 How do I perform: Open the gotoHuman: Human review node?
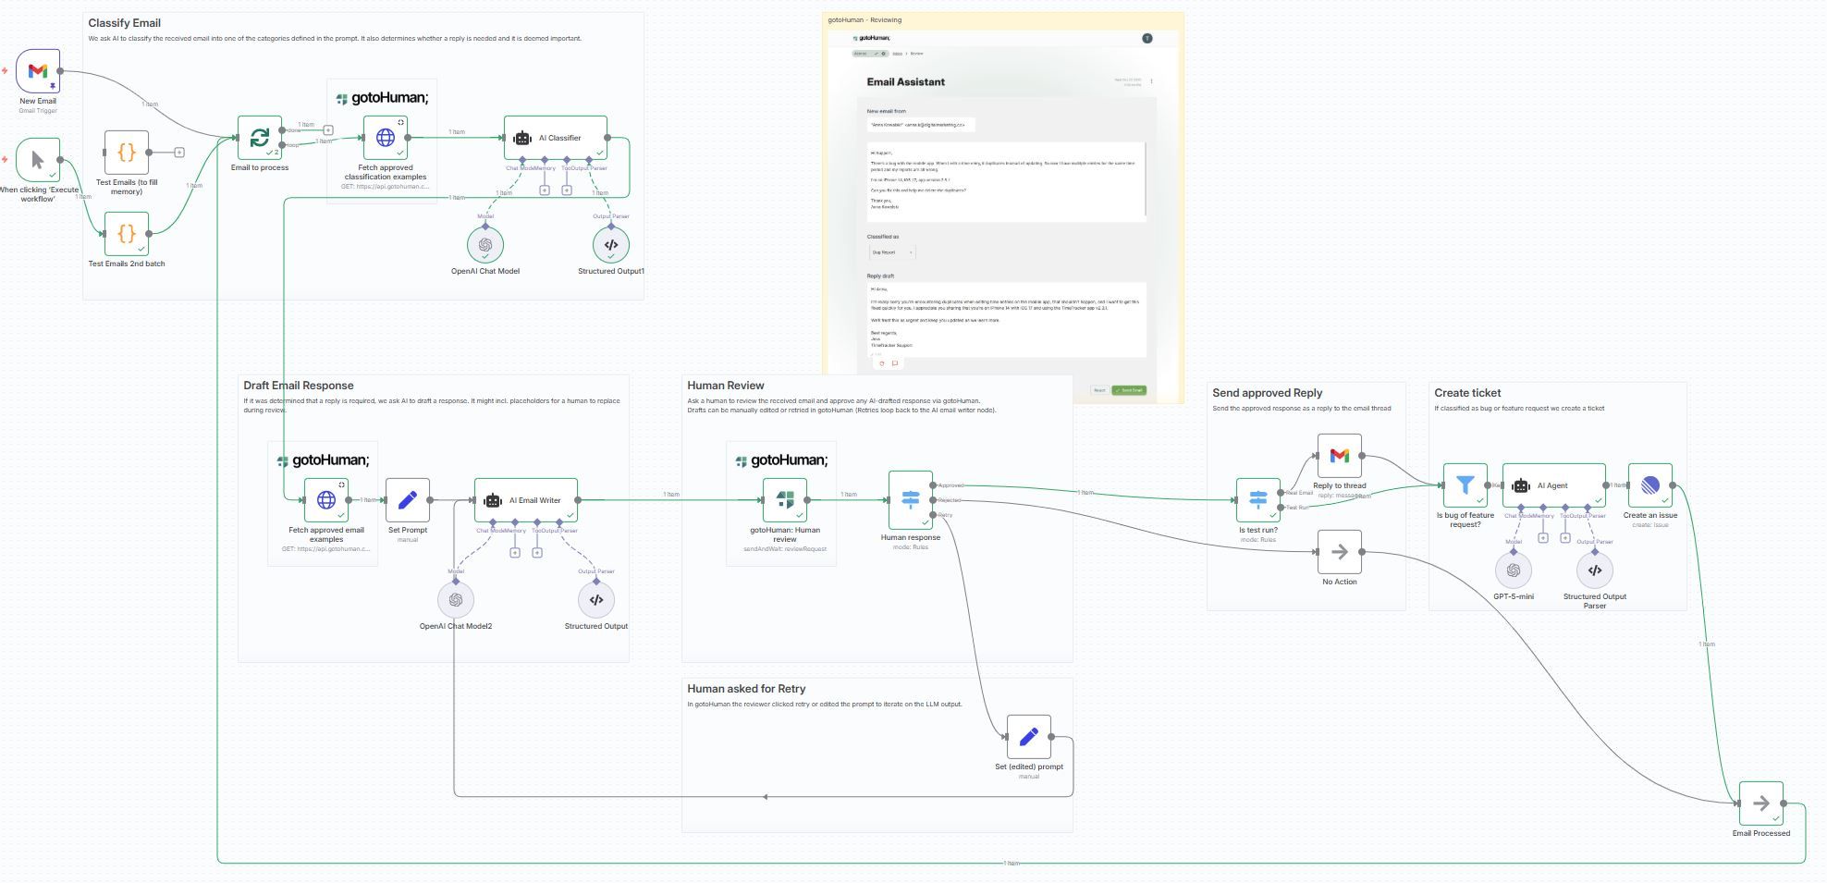click(x=785, y=500)
